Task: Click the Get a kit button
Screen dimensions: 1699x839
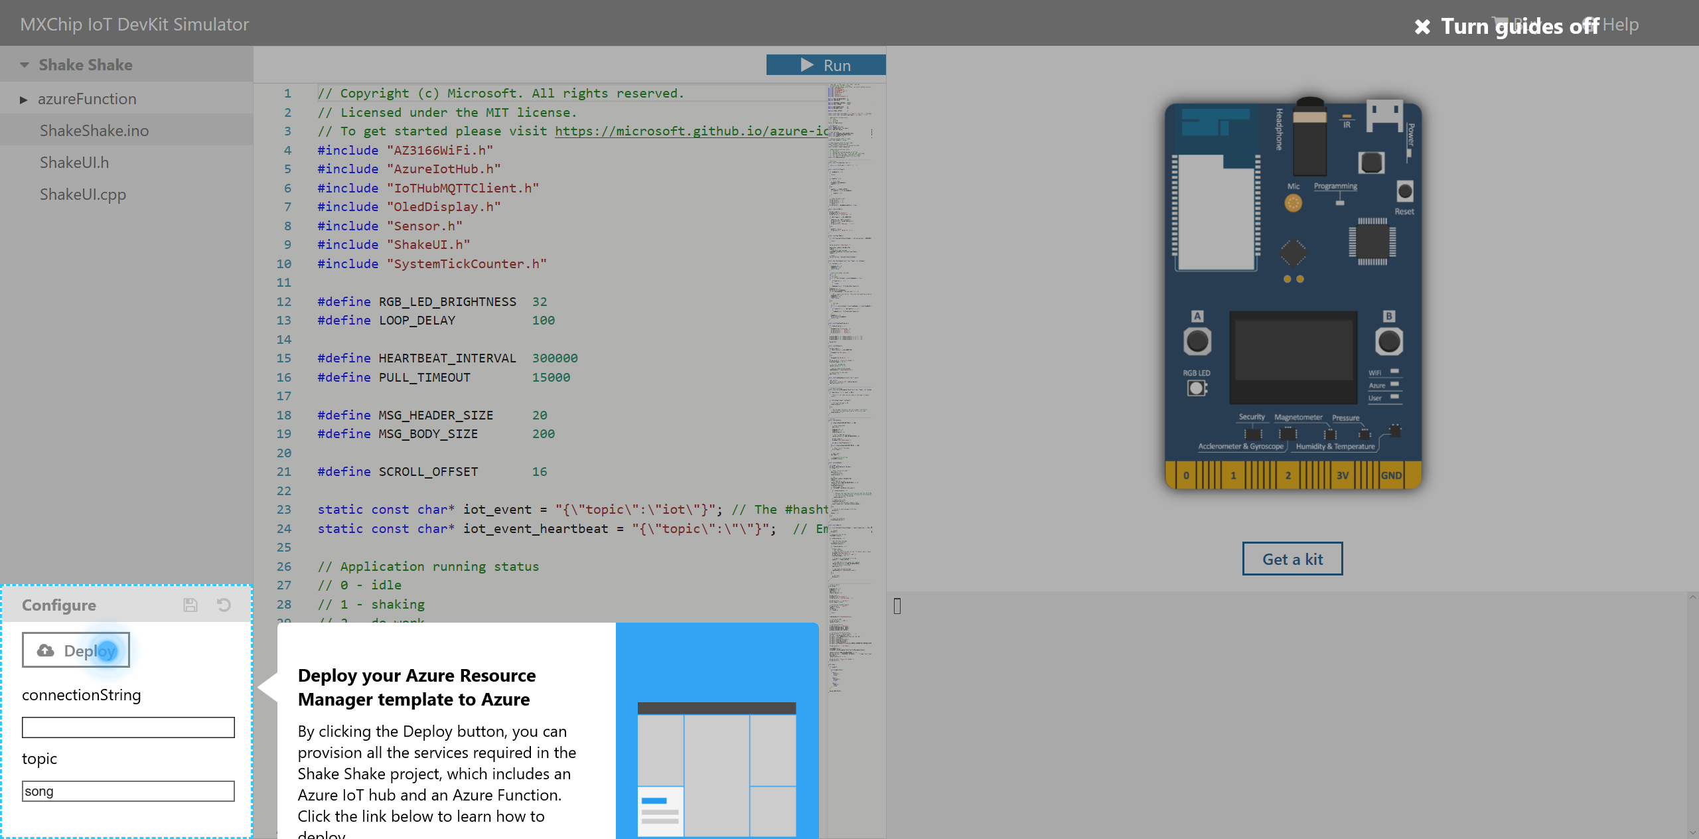Action: 1292,559
